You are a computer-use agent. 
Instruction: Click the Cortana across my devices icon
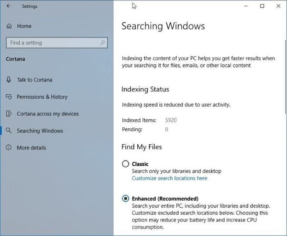[9, 114]
